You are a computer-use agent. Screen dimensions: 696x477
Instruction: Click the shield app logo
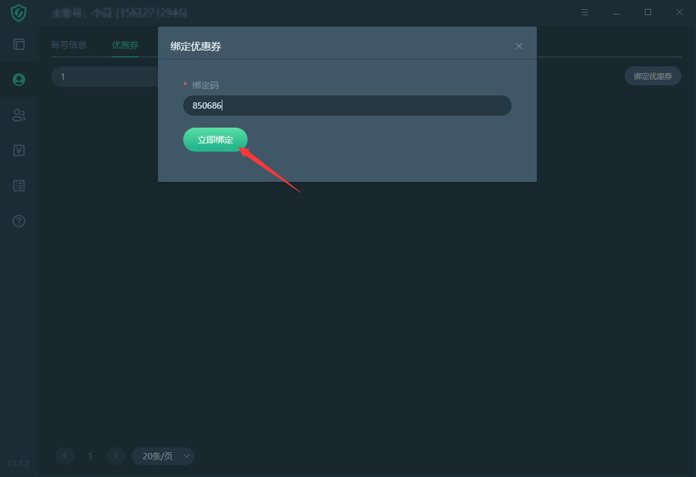(19, 13)
